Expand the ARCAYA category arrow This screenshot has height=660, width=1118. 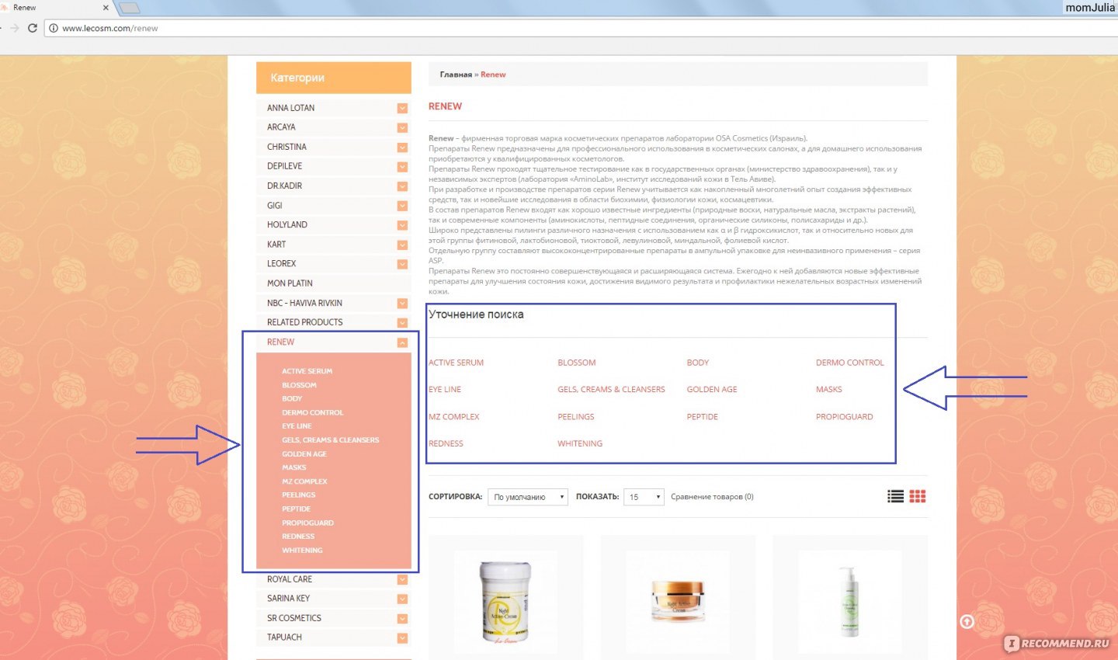pyautogui.click(x=402, y=127)
